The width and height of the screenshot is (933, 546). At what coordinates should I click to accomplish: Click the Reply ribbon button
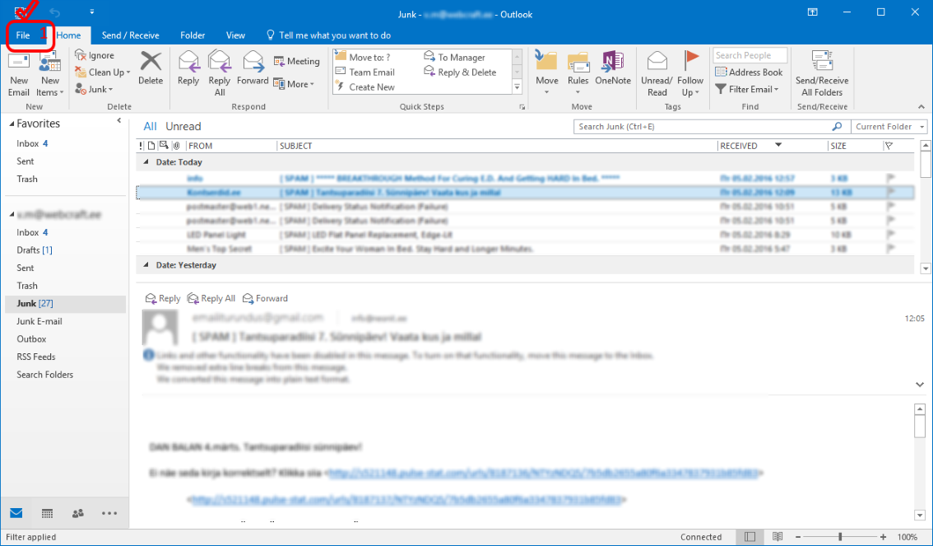188,68
